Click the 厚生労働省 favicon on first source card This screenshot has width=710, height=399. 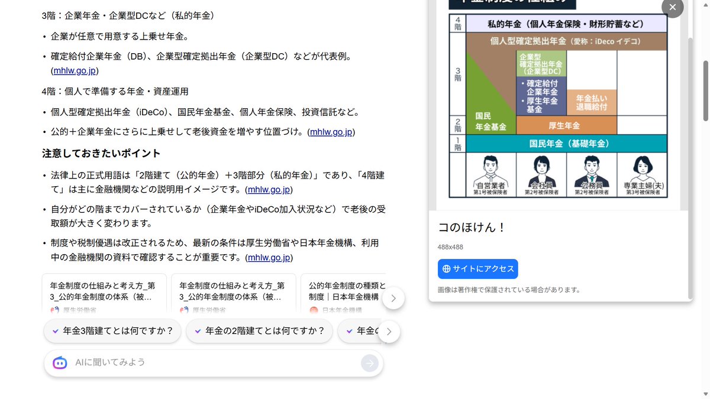(x=54, y=310)
